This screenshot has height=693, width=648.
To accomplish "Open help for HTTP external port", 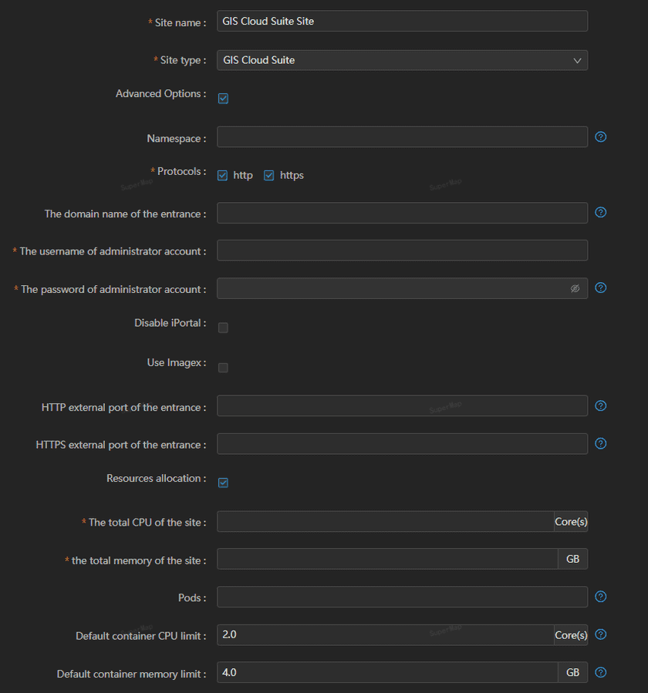I will pos(601,405).
